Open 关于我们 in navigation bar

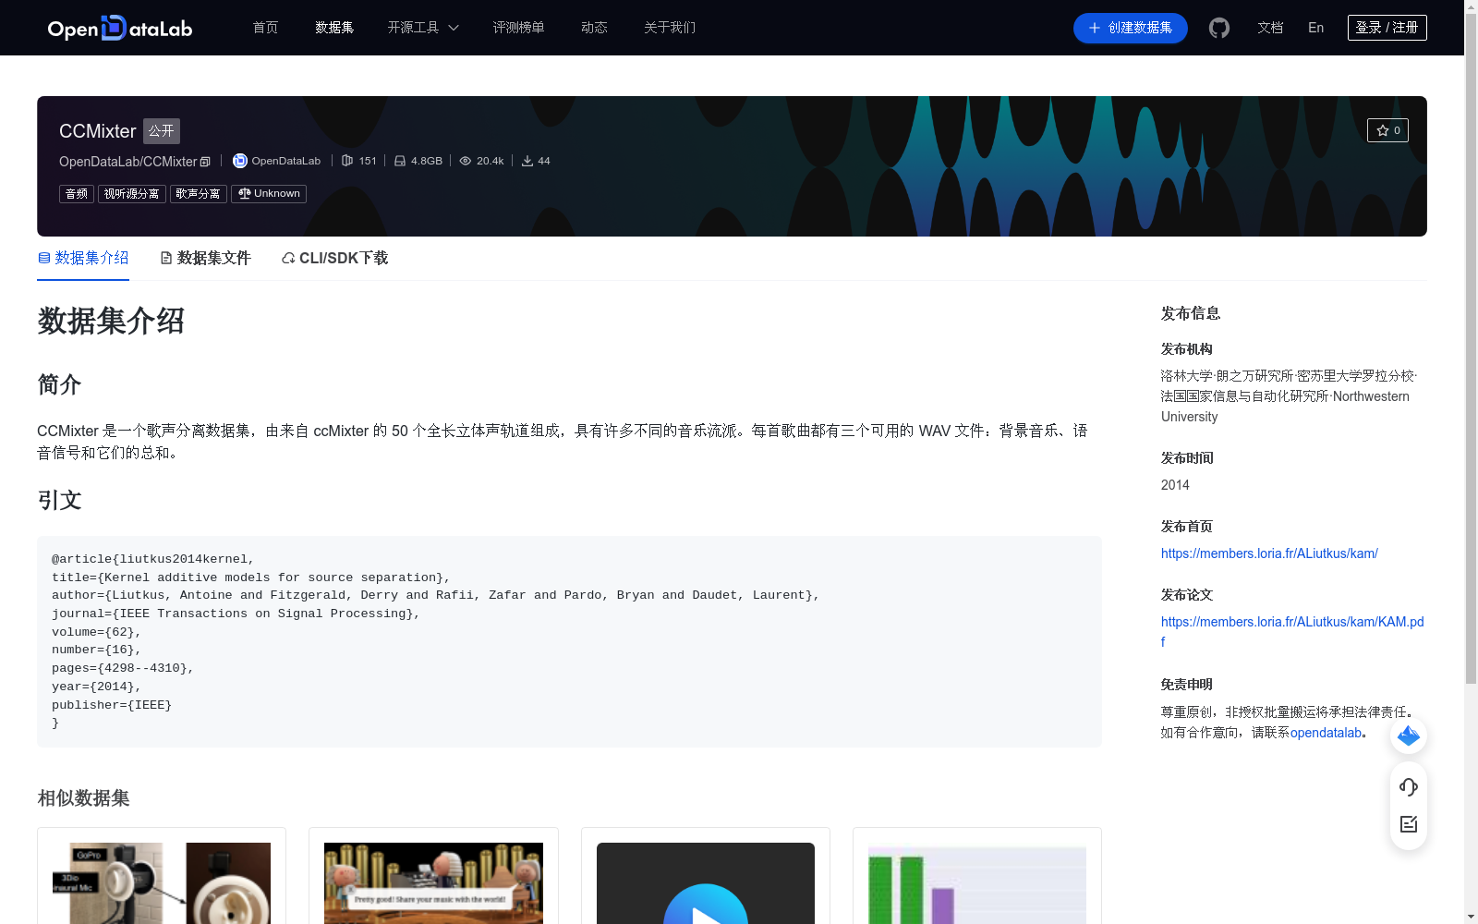[670, 28]
